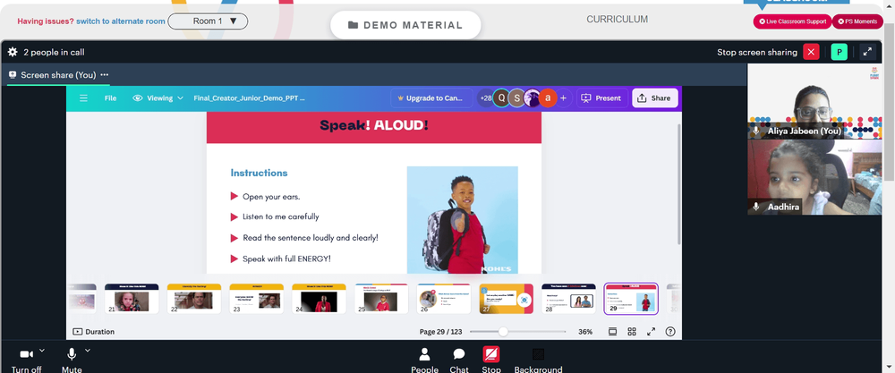This screenshot has height=373, width=895.
Task: Adjust the zoom slider handle
Action: point(503,331)
